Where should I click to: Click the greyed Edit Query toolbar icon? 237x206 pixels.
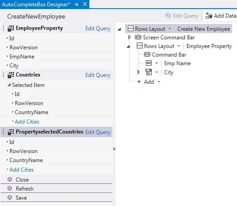(168, 15)
